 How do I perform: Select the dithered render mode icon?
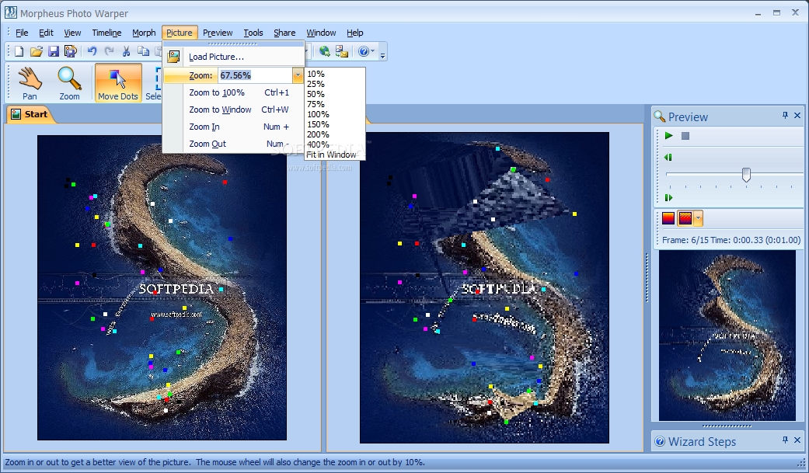click(685, 218)
